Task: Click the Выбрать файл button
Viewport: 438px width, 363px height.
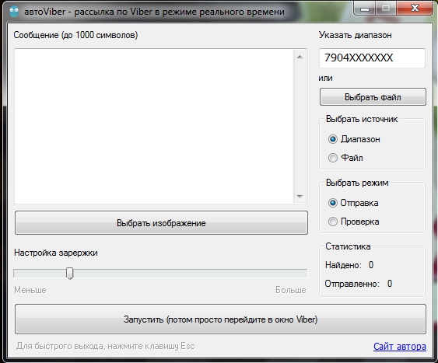Action: 373,97
